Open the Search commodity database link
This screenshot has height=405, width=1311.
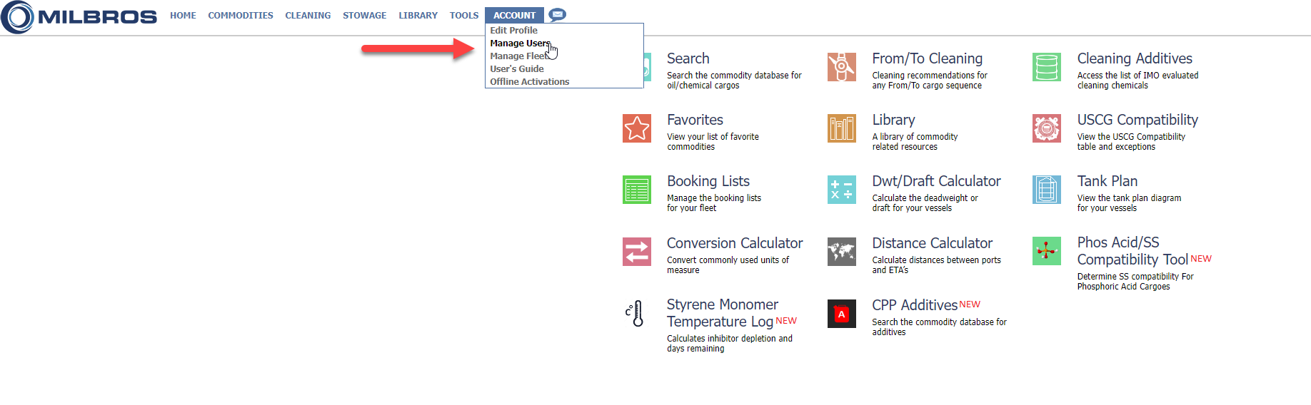(x=688, y=58)
